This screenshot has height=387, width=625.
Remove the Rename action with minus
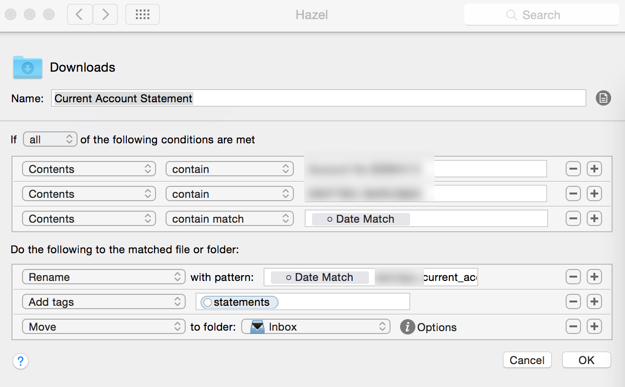coord(573,277)
